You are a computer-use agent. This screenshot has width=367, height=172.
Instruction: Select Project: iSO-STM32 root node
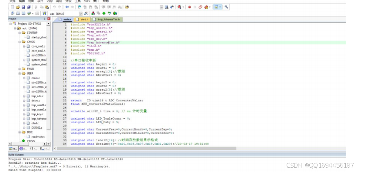pyautogui.click(x=30, y=23)
